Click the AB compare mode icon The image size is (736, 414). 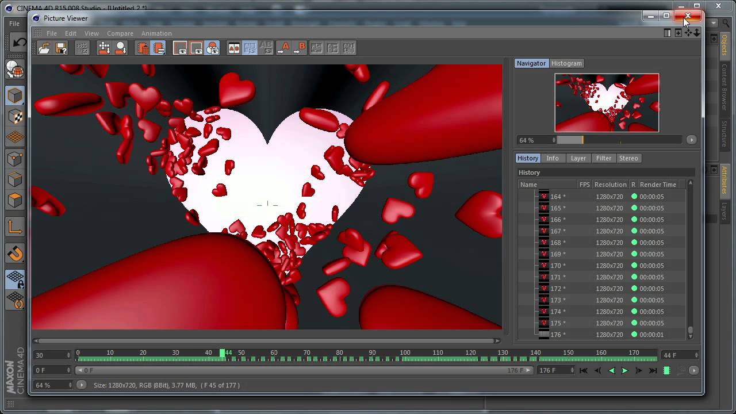[234, 48]
